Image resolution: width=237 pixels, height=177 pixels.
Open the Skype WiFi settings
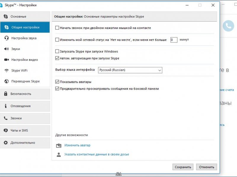(x=25, y=71)
